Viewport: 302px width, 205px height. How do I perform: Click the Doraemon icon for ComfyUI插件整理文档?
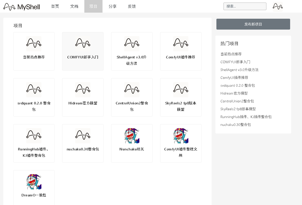point(181,136)
